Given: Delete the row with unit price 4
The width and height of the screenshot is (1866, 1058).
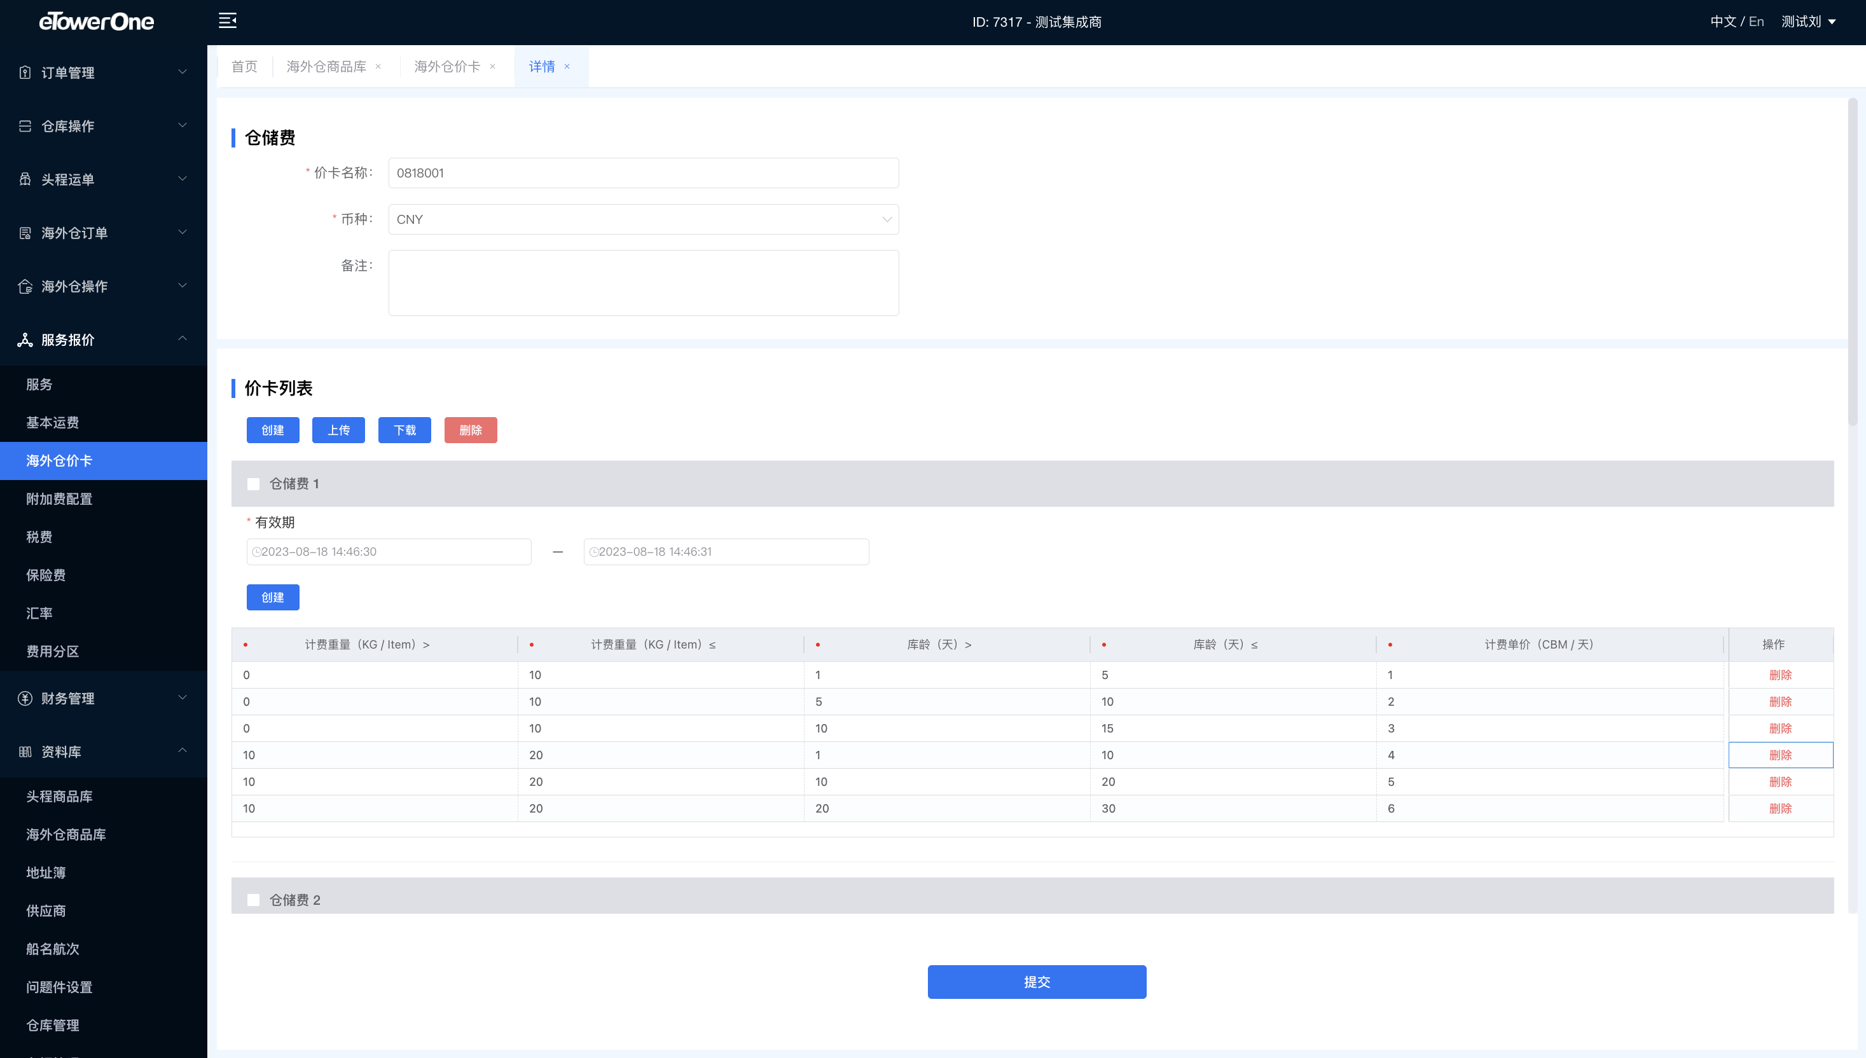Looking at the screenshot, I should click(x=1780, y=755).
